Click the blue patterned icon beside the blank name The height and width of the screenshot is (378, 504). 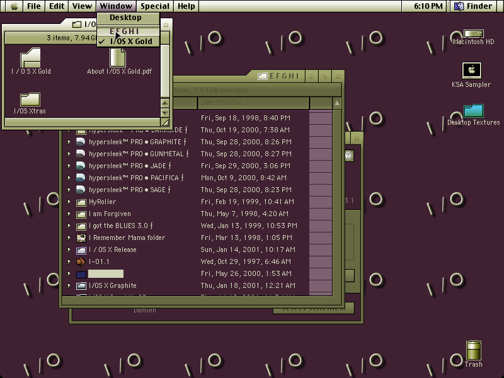pos(81,274)
